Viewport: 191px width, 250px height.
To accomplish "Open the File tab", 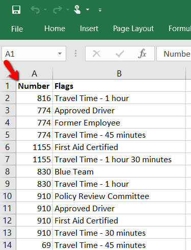I will [x=17, y=29].
